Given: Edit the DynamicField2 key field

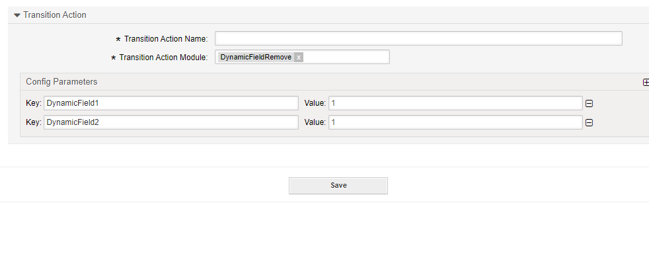Looking at the screenshot, I should pyautogui.click(x=171, y=122).
